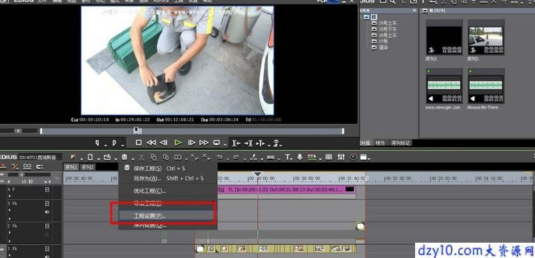Close the folder tree panel with X

click(414, 11)
